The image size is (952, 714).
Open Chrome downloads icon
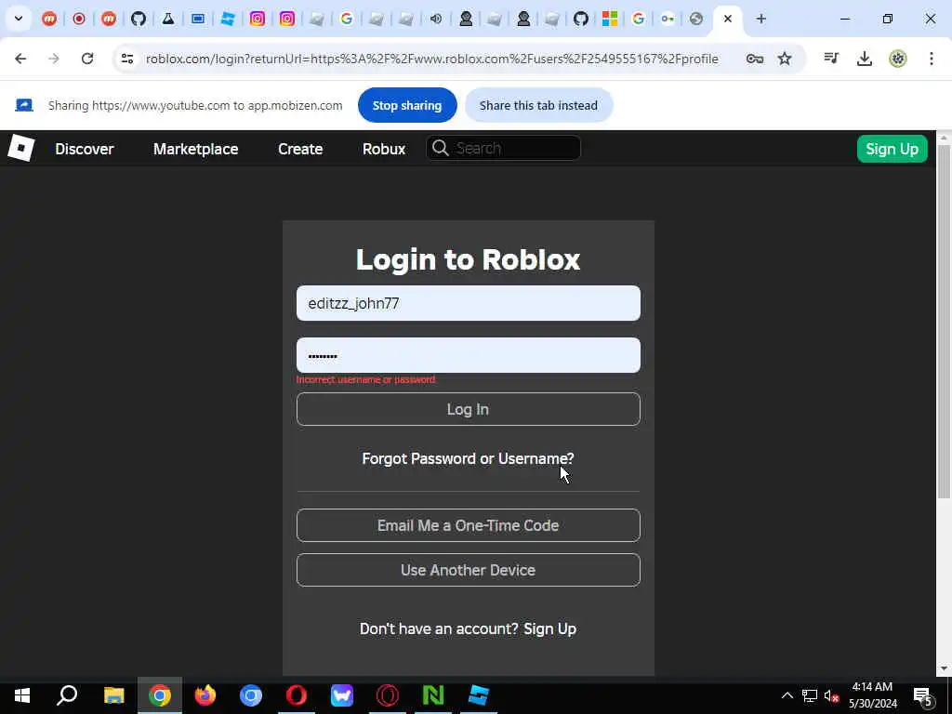[x=864, y=59]
